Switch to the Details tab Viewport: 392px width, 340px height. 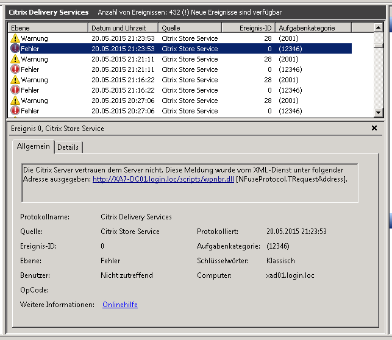(x=68, y=147)
